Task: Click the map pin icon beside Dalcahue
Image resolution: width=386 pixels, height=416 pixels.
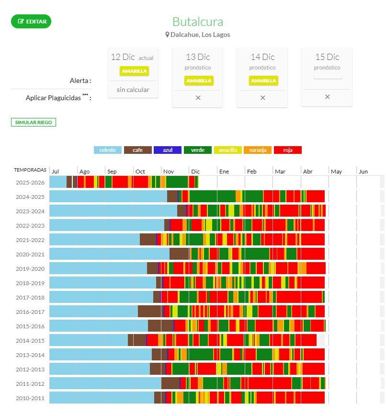Action: pyautogui.click(x=168, y=35)
